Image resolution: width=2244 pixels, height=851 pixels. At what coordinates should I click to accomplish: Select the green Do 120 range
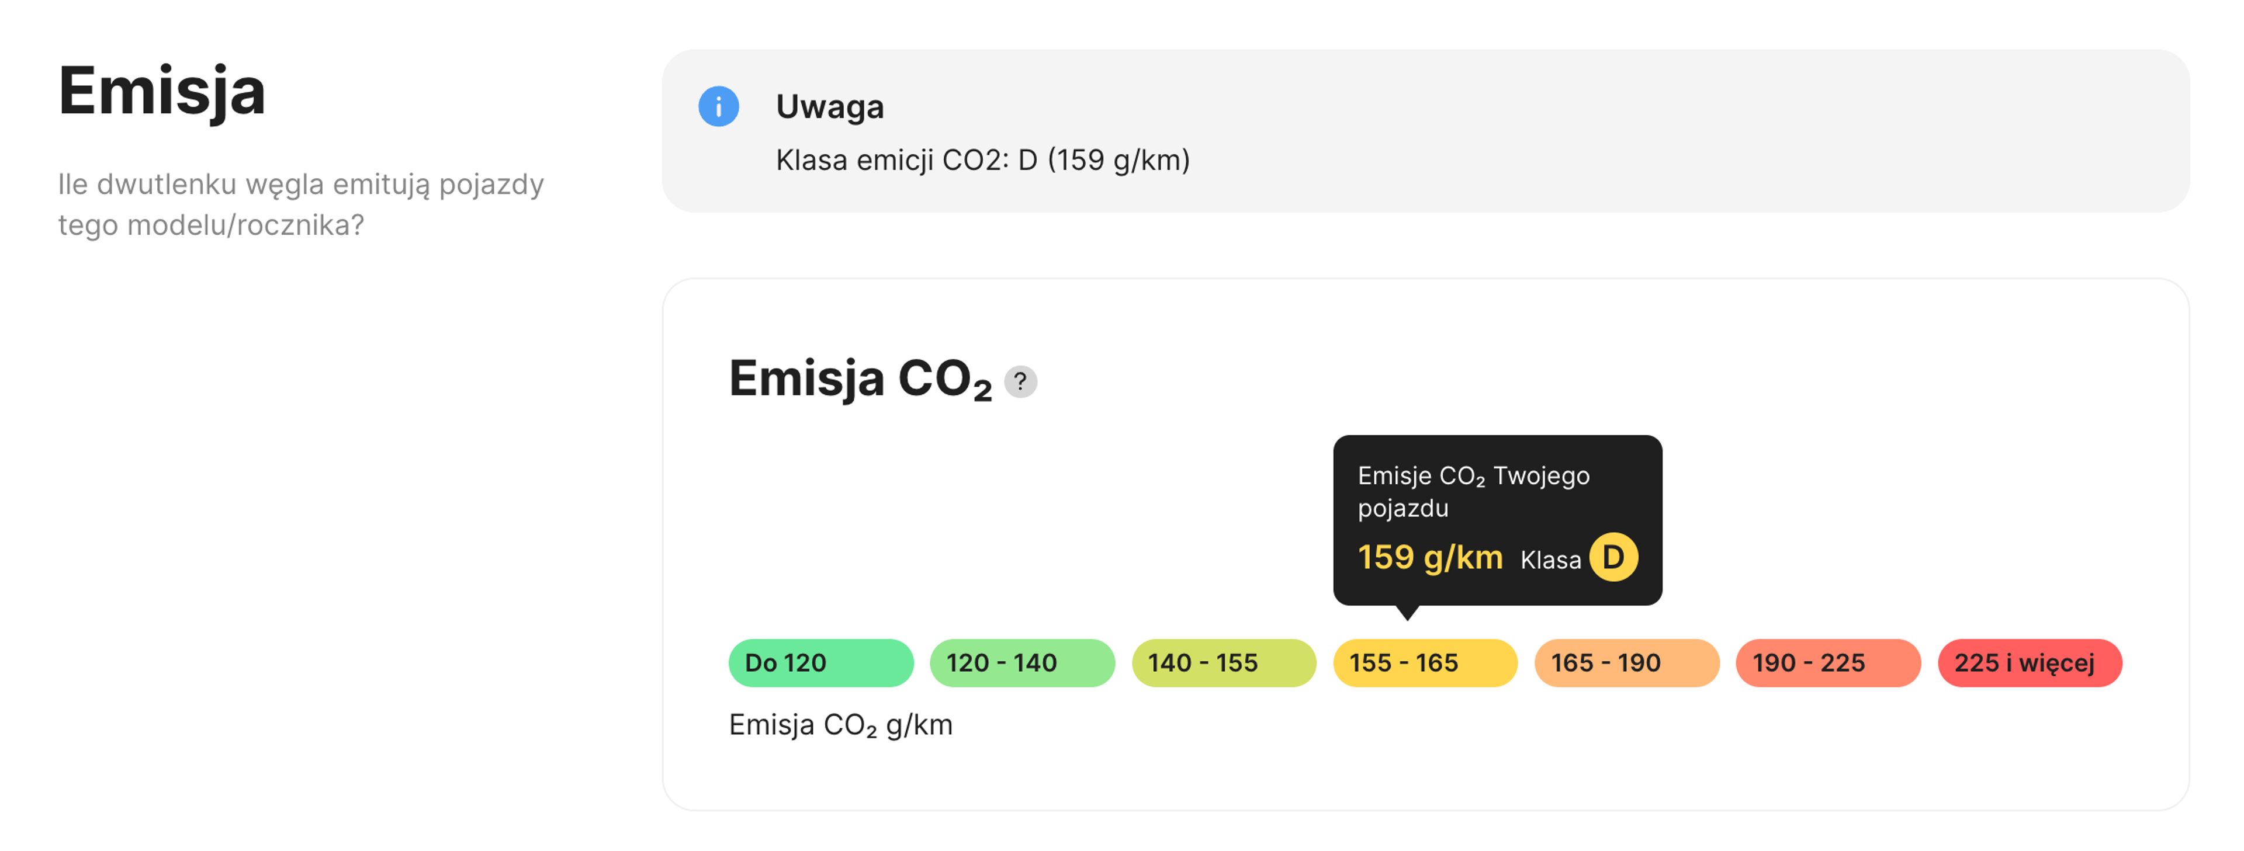coord(820,663)
